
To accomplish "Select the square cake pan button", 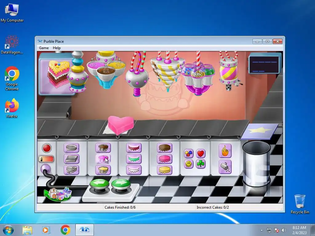I will point(71,159).
